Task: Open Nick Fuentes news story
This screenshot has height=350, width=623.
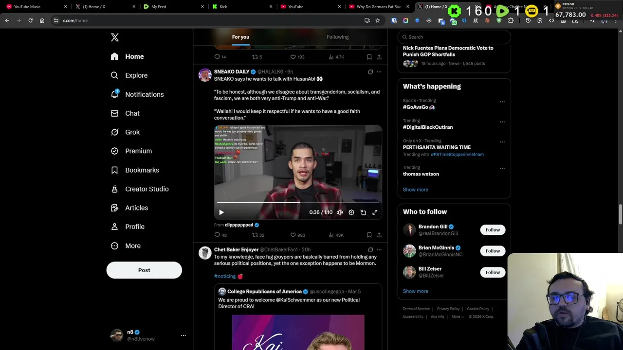Action: point(448,51)
